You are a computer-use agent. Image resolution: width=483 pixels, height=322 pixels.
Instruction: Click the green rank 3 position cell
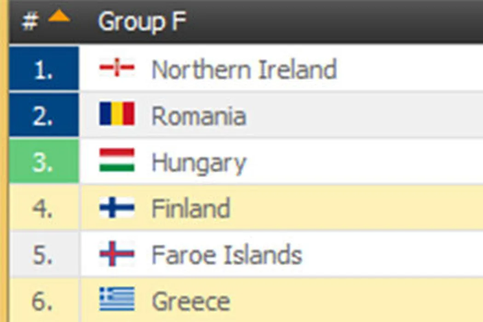point(44,161)
